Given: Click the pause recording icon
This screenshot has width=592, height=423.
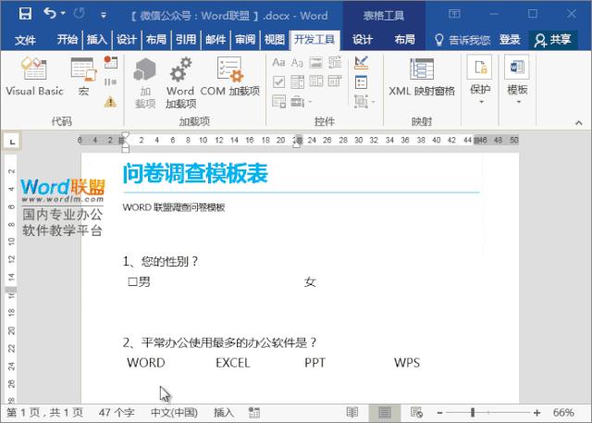Looking at the screenshot, I should (111, 81).
